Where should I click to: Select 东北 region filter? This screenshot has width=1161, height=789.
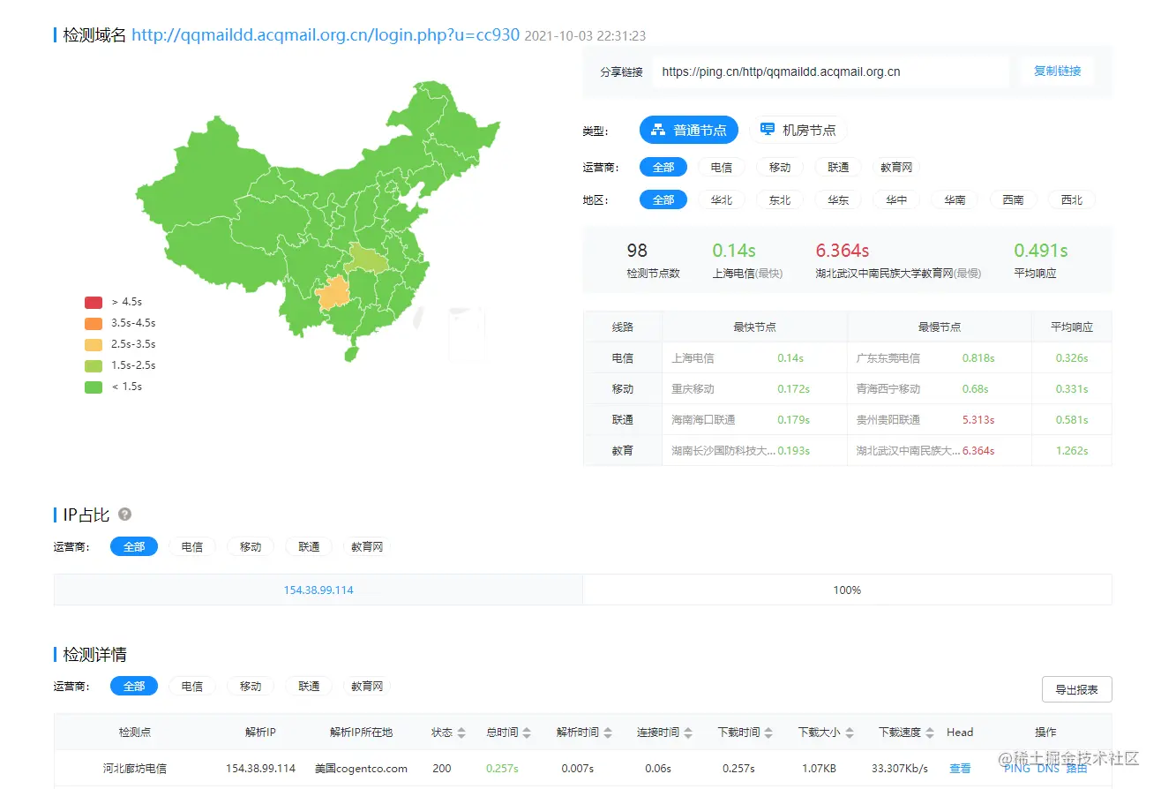coord(780,199)
